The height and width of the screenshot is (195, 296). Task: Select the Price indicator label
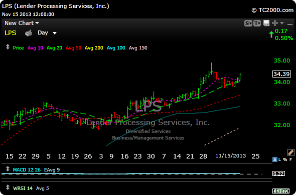(x=18, y=48)
